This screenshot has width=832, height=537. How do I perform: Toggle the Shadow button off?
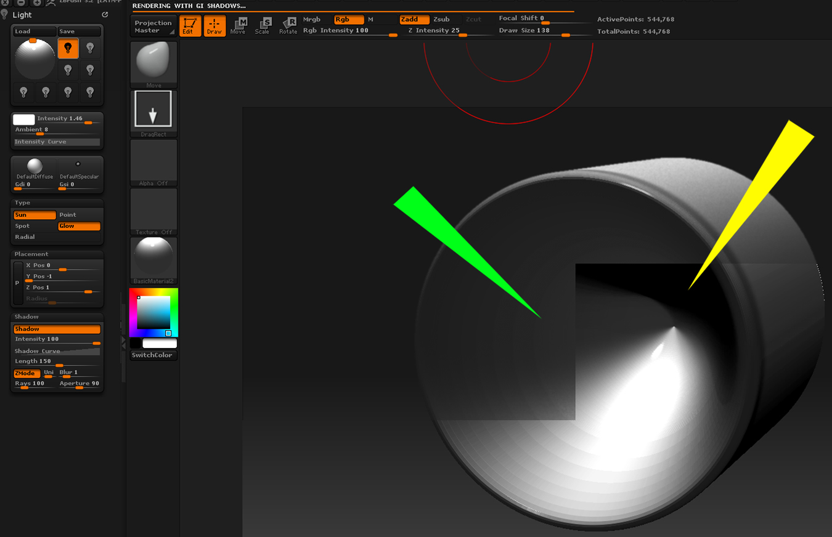pyautogui.click(x=57, y=329)
